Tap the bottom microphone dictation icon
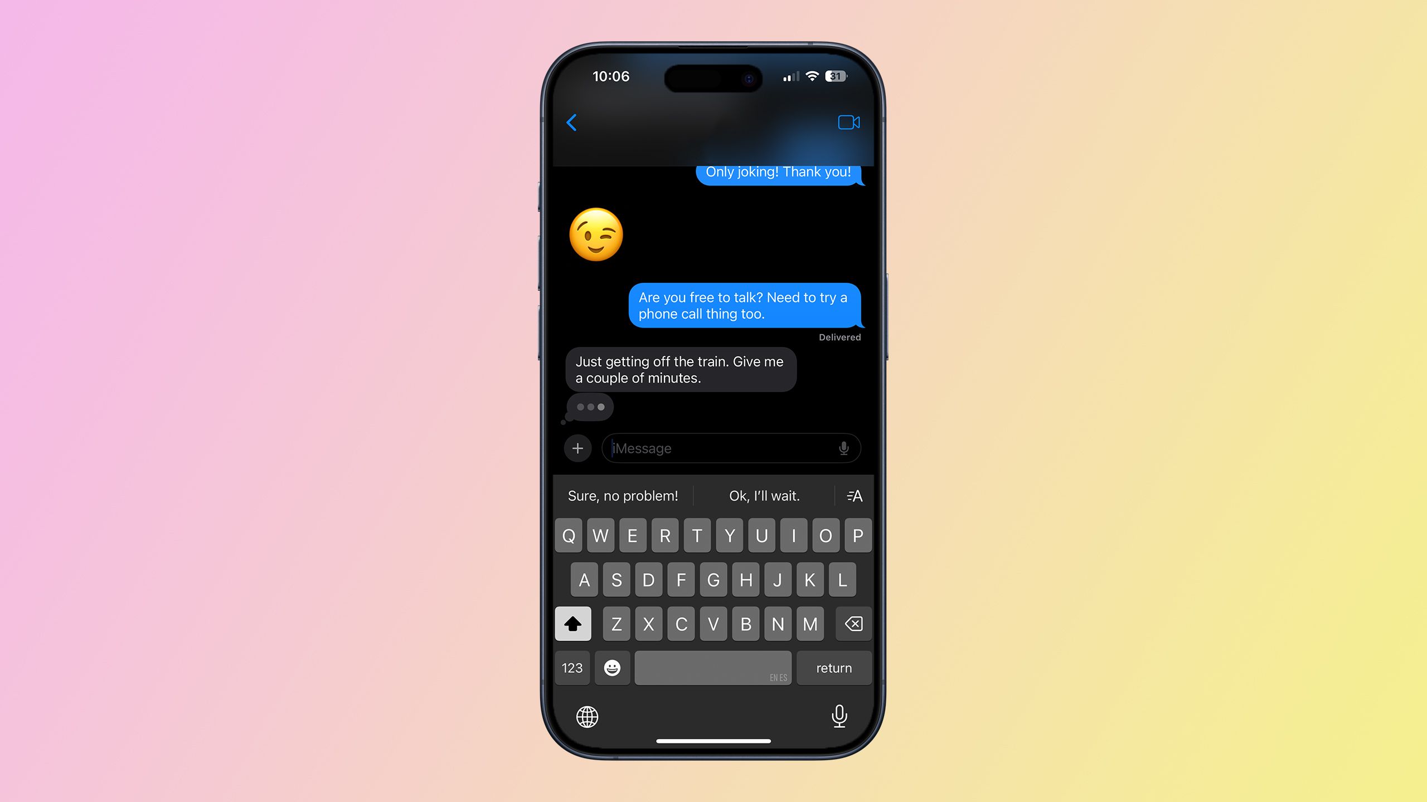Screen dimensions: 1427x802 [x=838, y=715]
